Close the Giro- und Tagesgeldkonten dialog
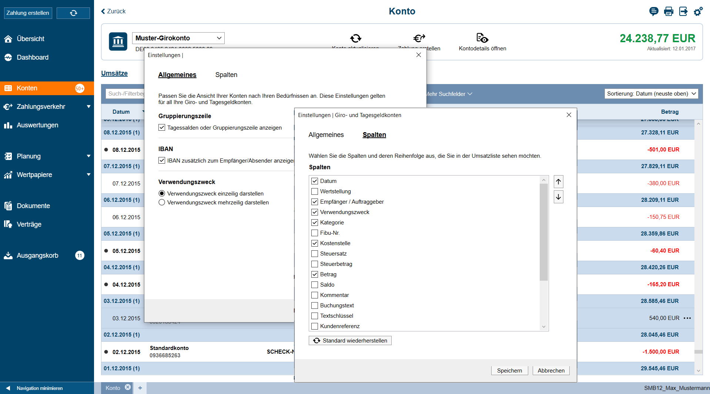Screen dimensions: 710x394 pyautogui.click(x=569, y=115)
